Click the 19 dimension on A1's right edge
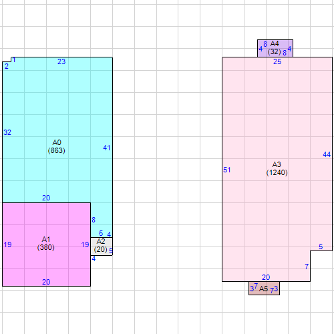 tap(85, 244)
